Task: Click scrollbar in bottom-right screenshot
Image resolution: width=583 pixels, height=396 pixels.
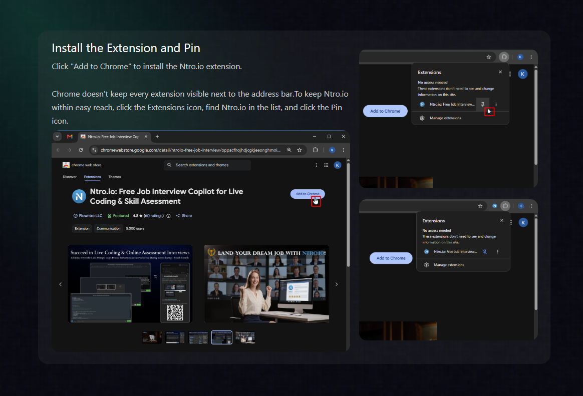Action: (x=536, y=264)
